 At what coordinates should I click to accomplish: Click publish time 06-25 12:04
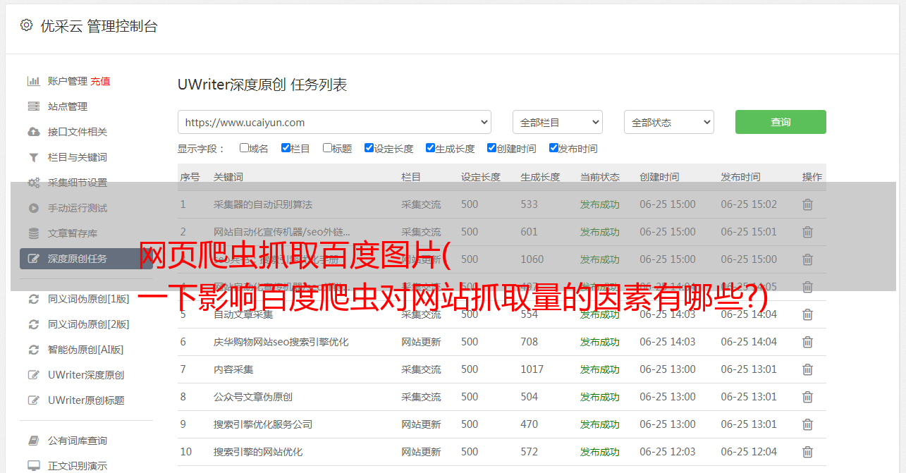[x=749, y=452]
